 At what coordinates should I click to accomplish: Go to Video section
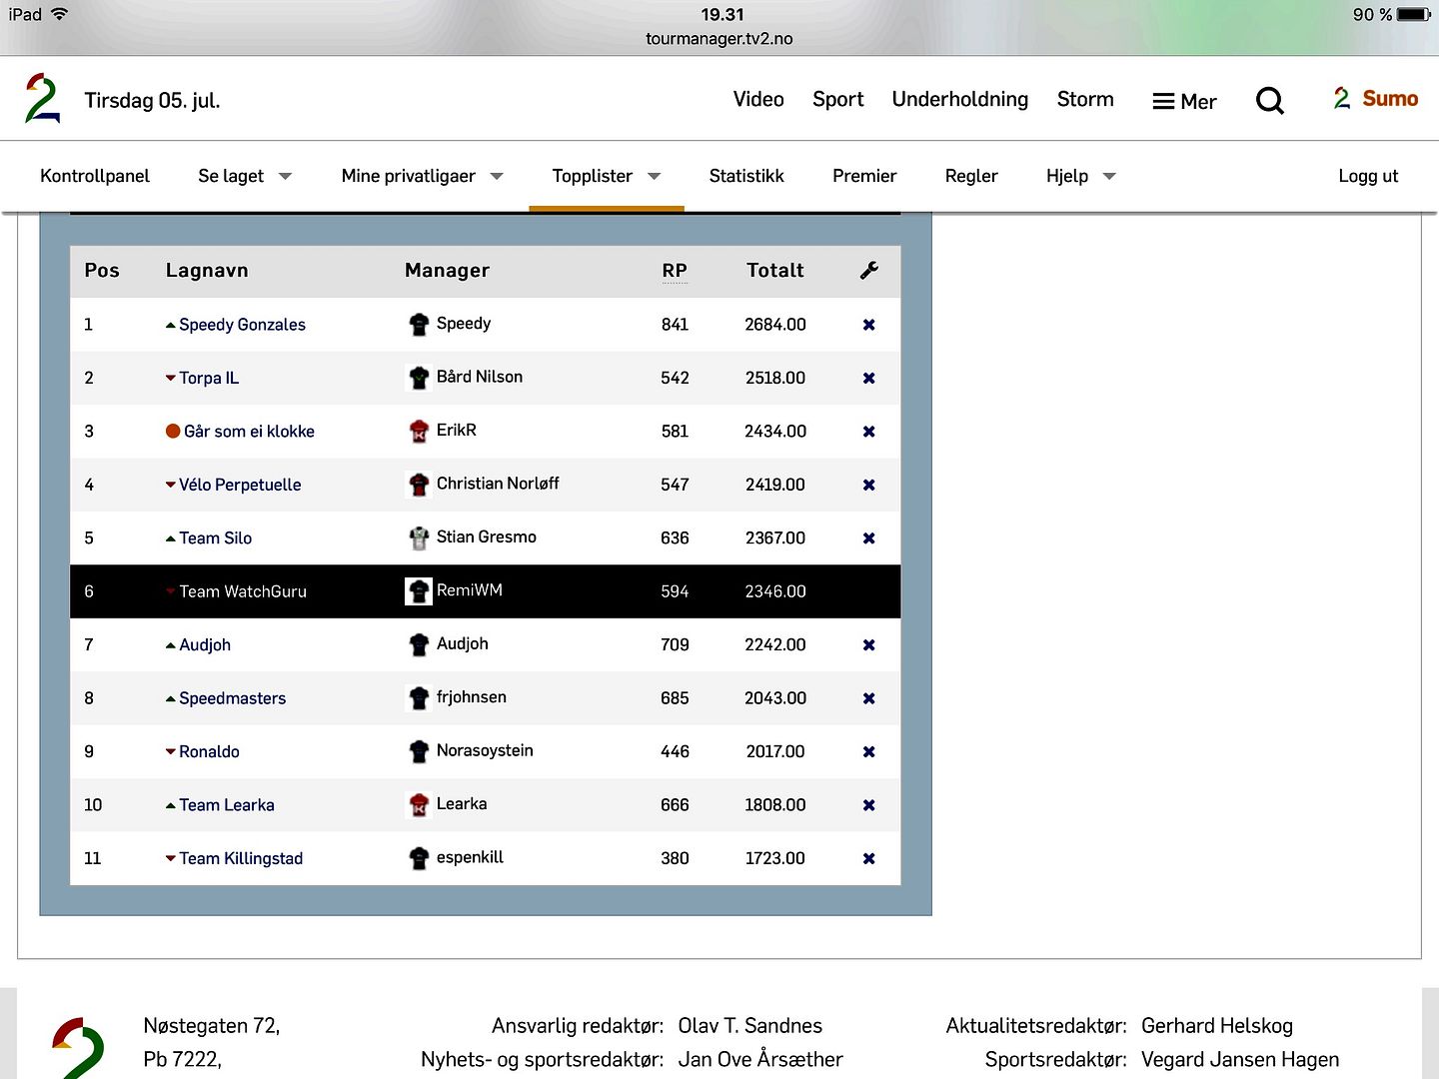tap(758, 99)
